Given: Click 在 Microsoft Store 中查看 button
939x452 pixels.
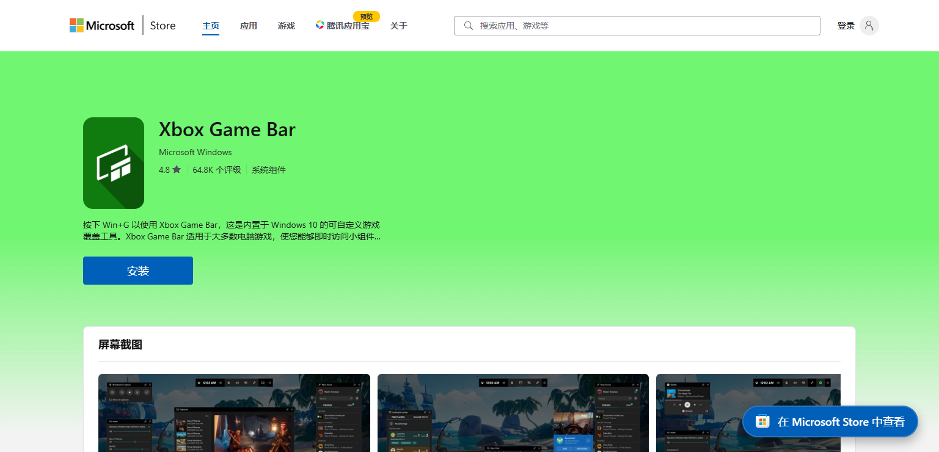Looking at the screenshot, I should 830,421.
